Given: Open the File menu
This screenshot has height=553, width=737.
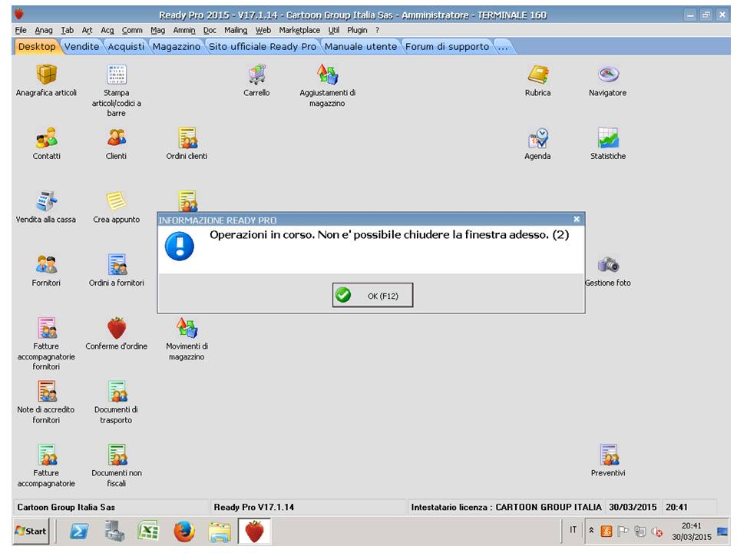Looking at the screenshot, I should coord(21,30).
